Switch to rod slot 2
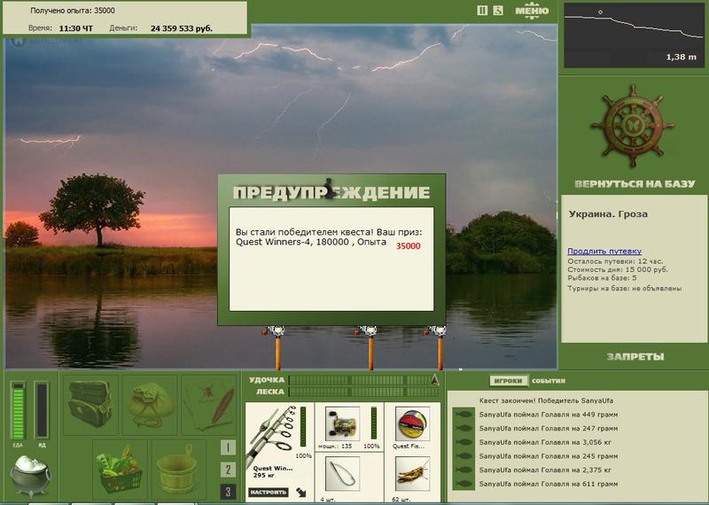Screen dimensions: 709x505 [x=228, y=470]
